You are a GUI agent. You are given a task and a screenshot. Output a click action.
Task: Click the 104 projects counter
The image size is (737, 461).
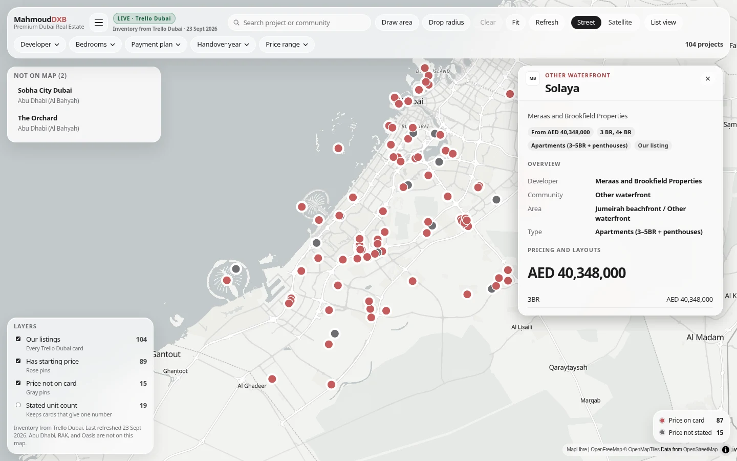pyautogui.click(x=704, y=45)
